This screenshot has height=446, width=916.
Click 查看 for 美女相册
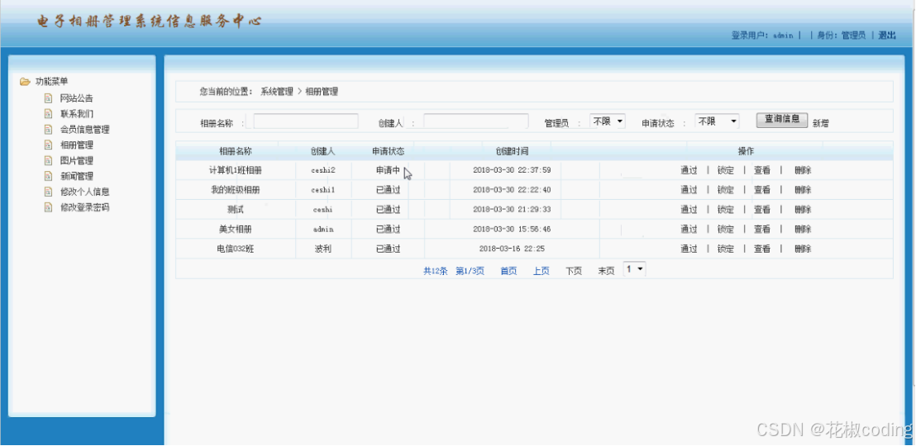761,229
